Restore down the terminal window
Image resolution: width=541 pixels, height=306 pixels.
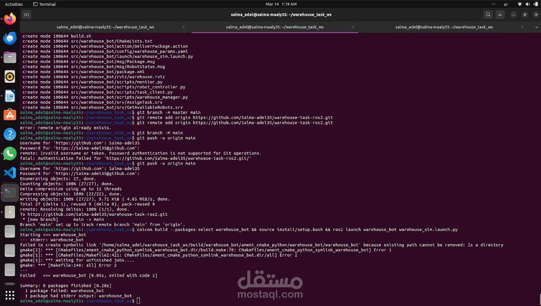[x=525, y=15]
